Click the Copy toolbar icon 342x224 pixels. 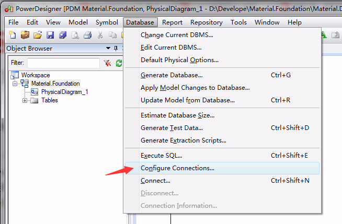[x=112, y=35]
